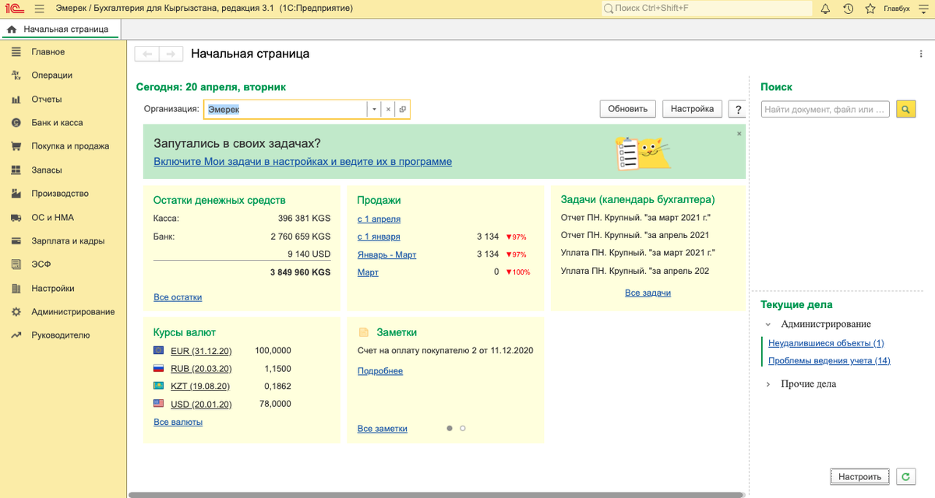Click the Операции sidebar icon
This screenshot has height=498, width=935.
coord(16,75)
